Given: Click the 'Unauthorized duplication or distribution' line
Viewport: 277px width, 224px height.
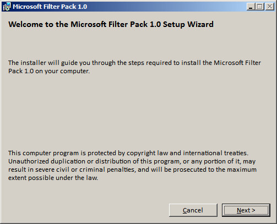Looking at the screenshot, I should coord(132,161).
